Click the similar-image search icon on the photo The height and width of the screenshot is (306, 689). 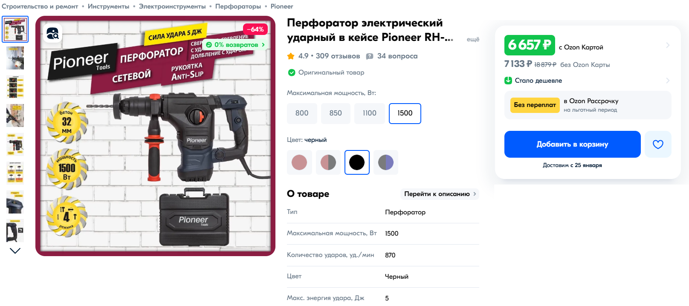53,33
